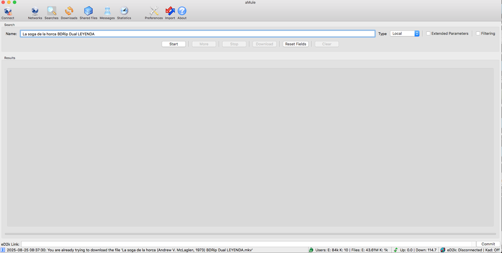Open the Networks view

[x=35, y=13]
